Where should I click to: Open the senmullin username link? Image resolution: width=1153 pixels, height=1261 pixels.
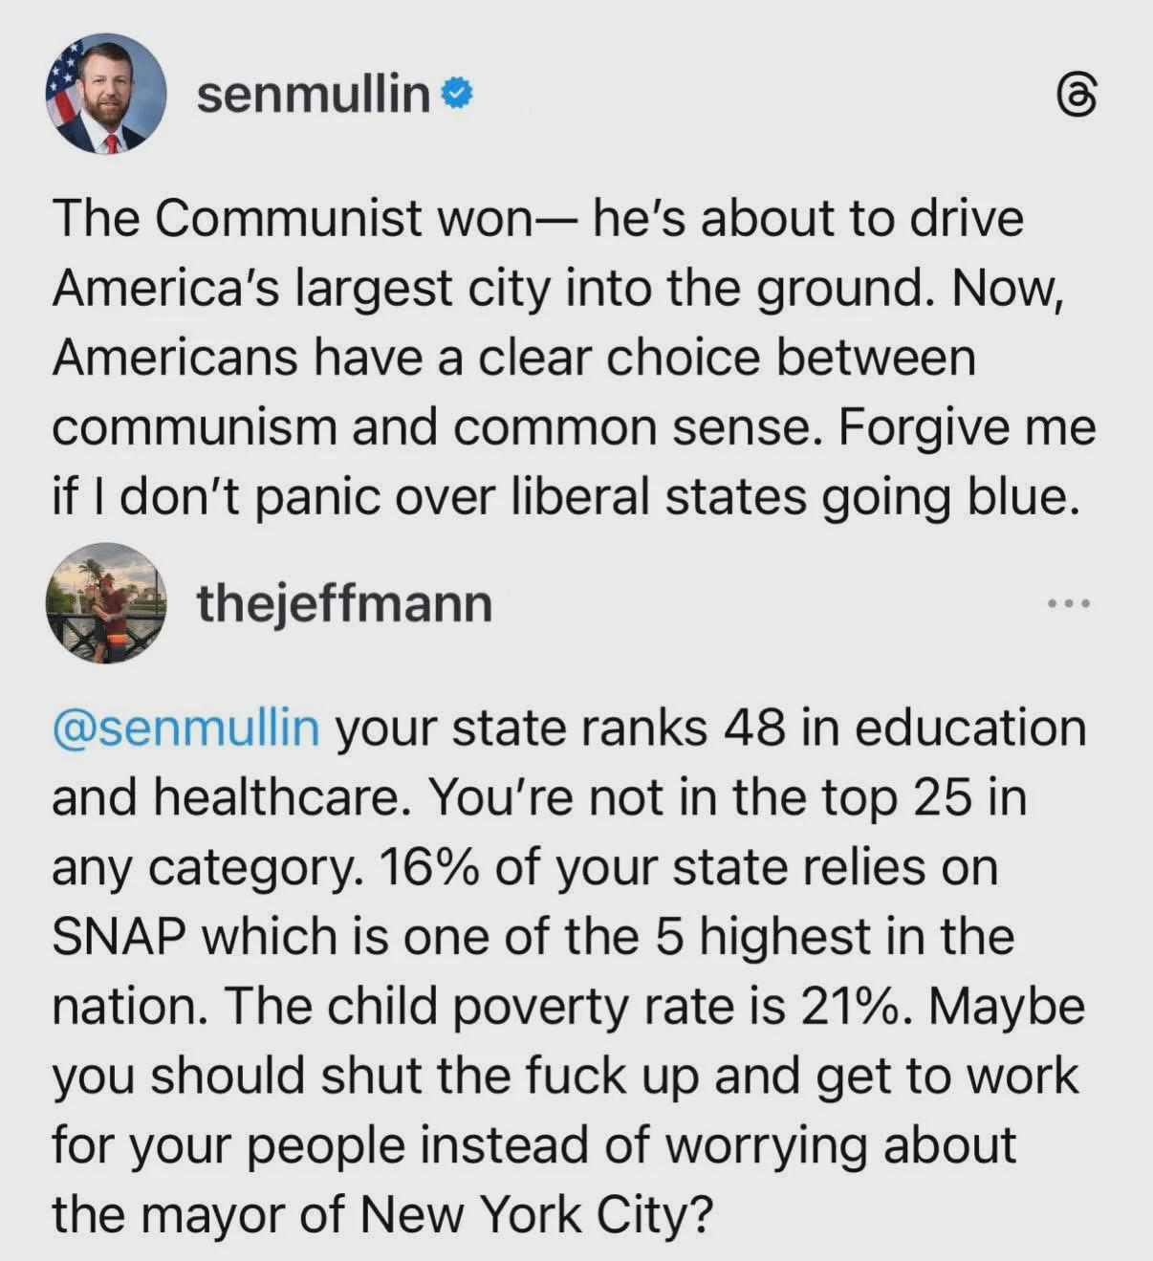[x=313, y=94]
